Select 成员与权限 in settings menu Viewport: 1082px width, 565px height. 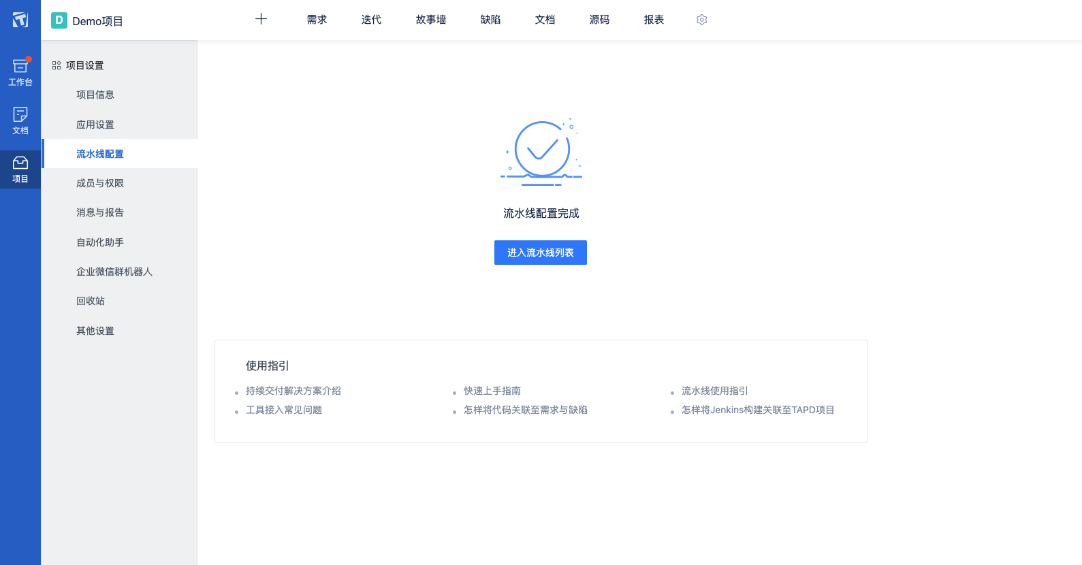pos(100,183)
